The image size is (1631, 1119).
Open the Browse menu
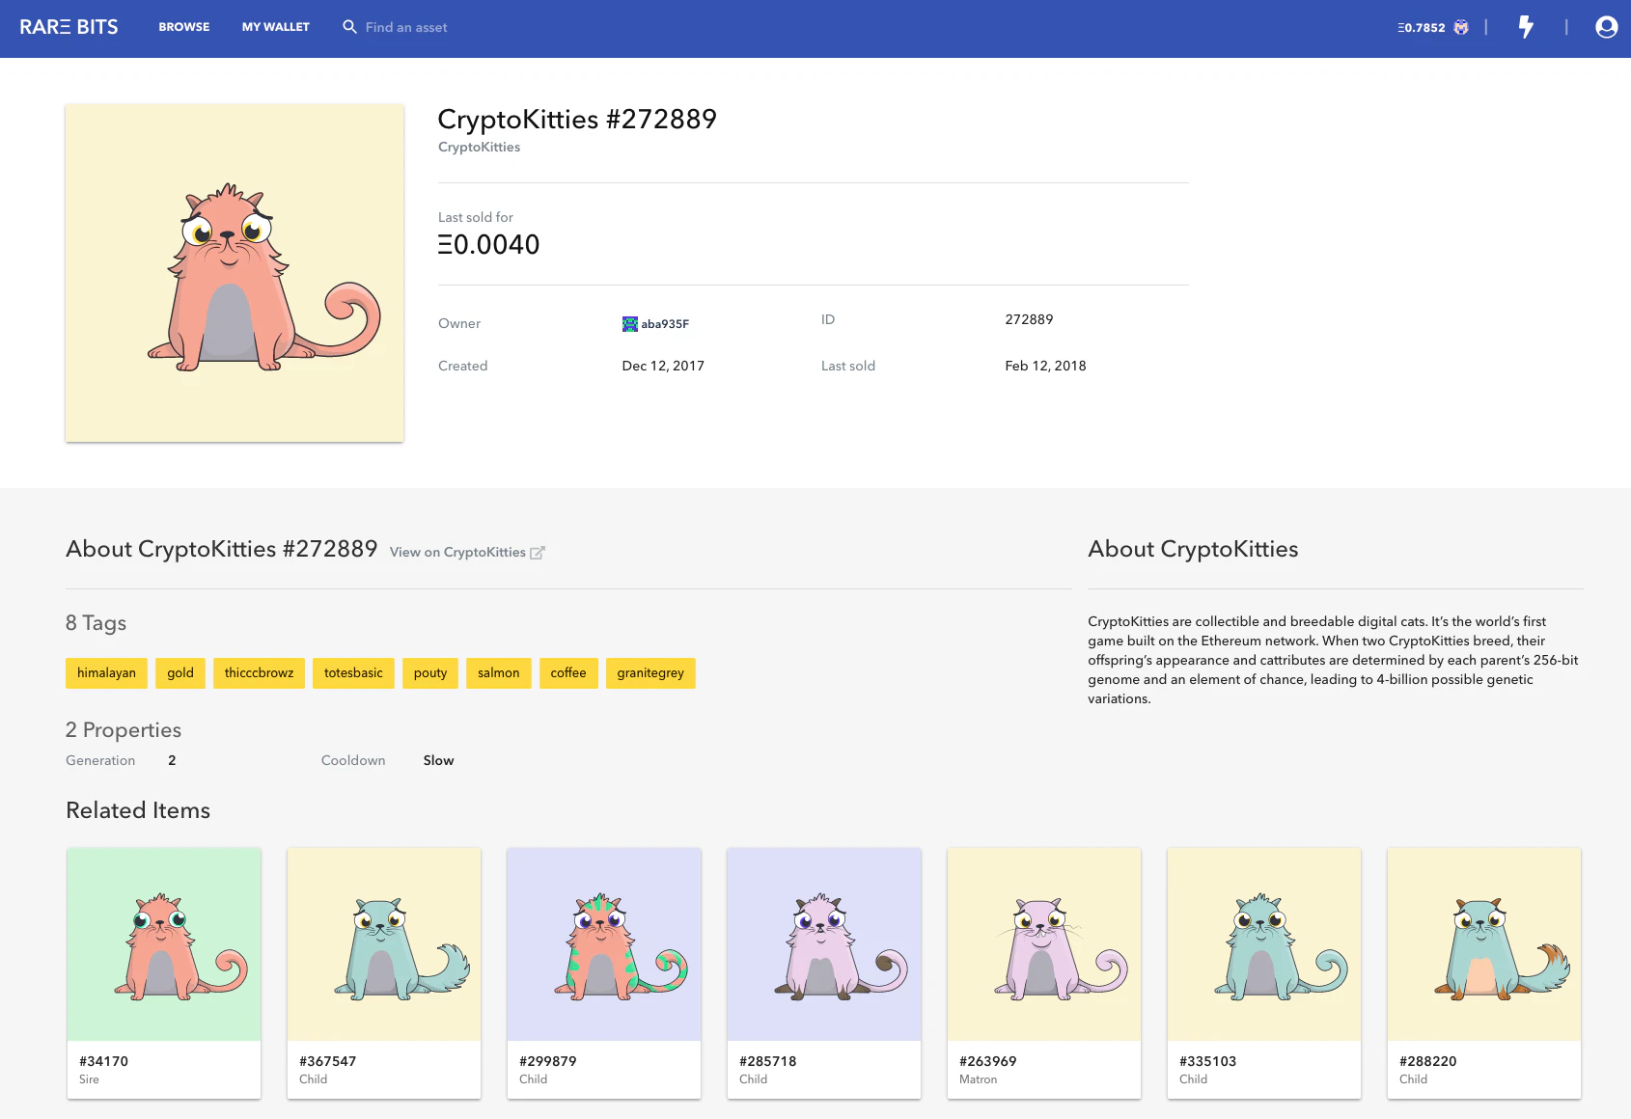pyautogui.click(x=184, y=27)
